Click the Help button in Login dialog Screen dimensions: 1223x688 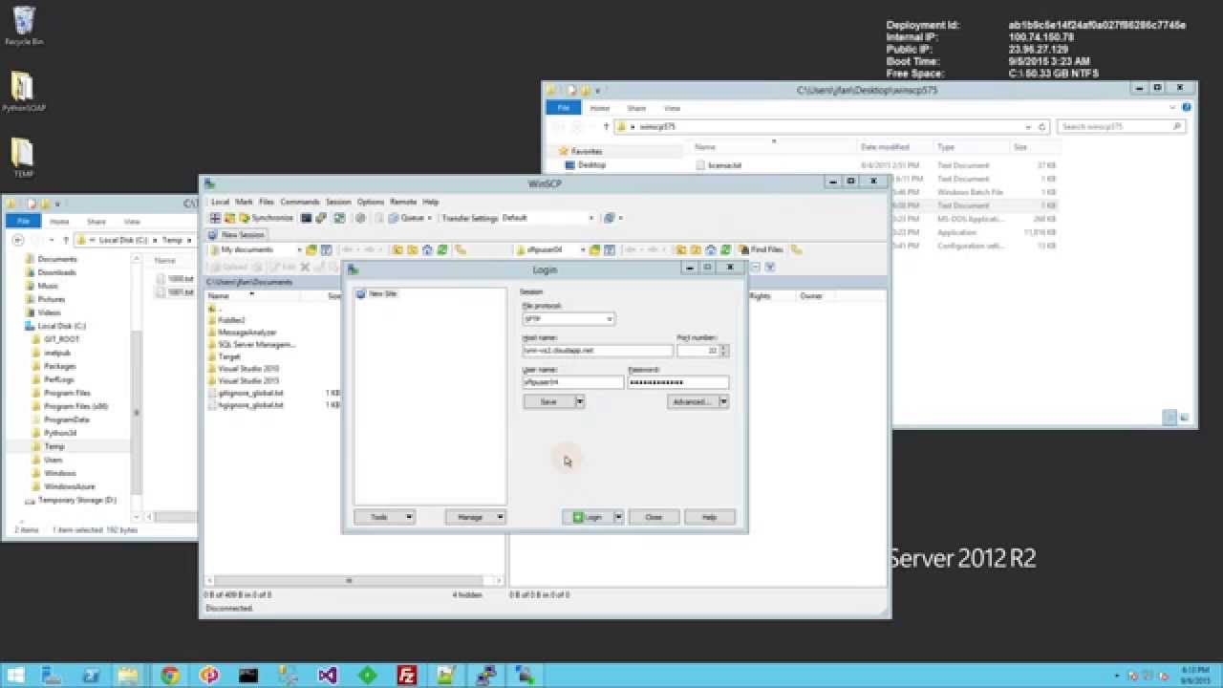pos(709,517)
